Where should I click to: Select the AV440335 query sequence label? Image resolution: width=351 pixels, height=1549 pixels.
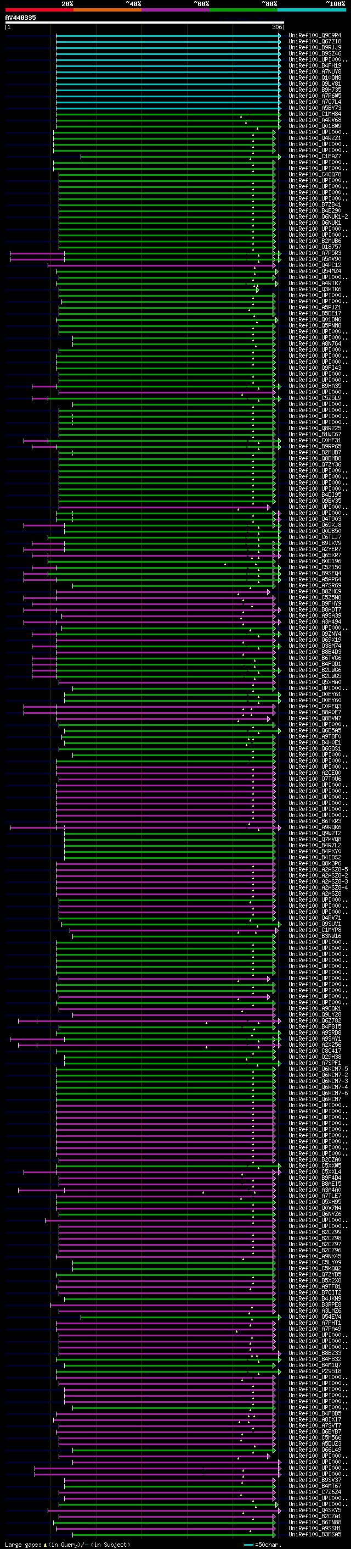coord(20,18)
